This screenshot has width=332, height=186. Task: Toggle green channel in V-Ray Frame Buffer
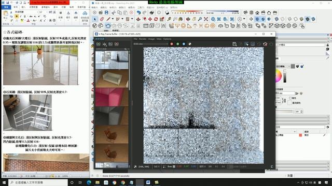pyautogui.click(x=177, y=44)
